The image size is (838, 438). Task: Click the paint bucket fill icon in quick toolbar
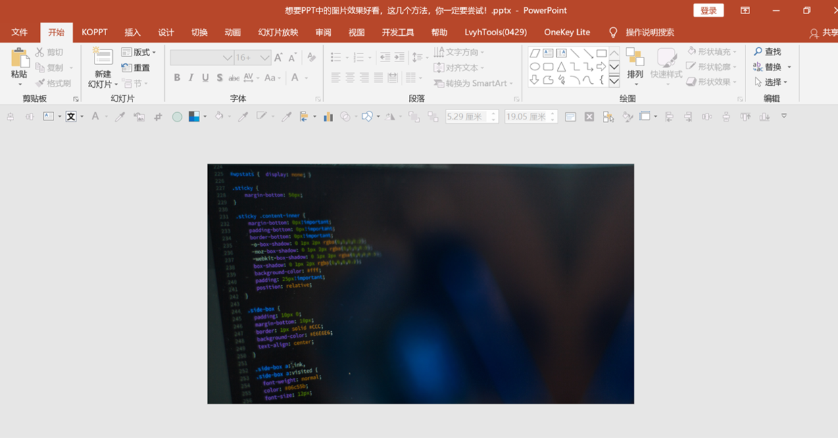click(218, 117)
